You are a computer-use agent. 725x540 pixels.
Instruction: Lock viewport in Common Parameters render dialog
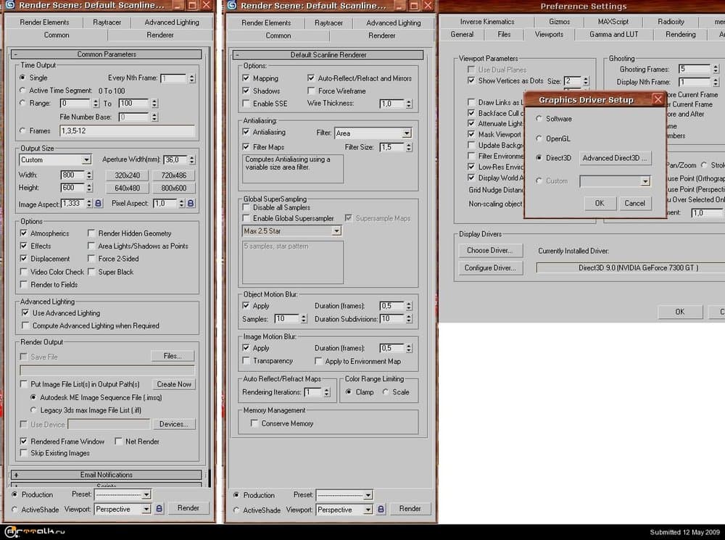(159, 509)
